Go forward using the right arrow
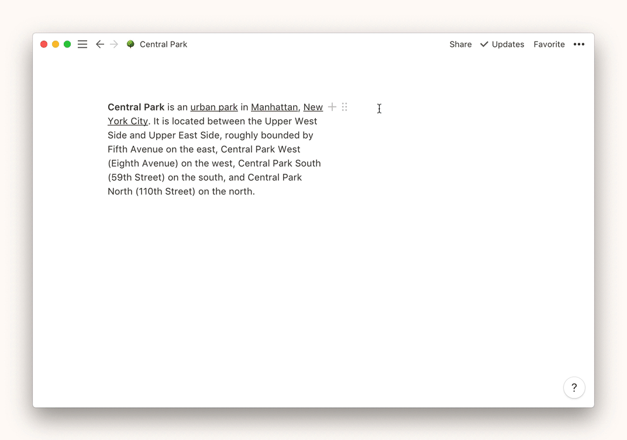The width and height of the screenshot is (627, 440). pos(114,44)
